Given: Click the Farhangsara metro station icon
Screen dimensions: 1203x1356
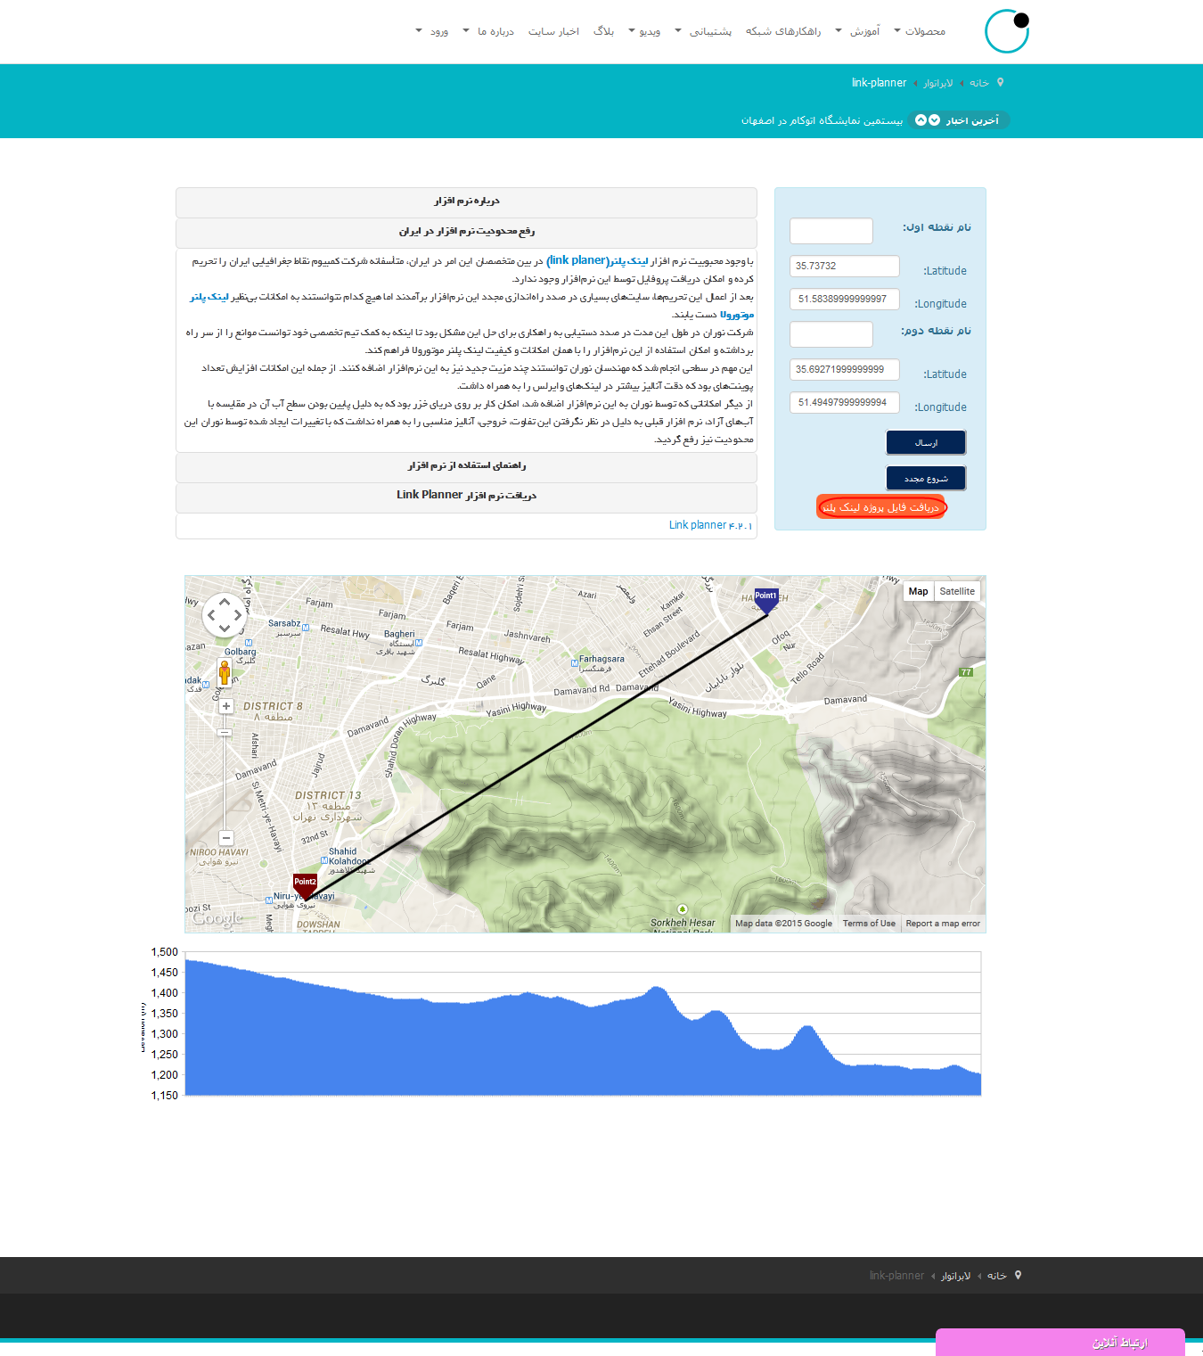Looking at the screenshot, I should pyautogui.click(x=575, y=662).
